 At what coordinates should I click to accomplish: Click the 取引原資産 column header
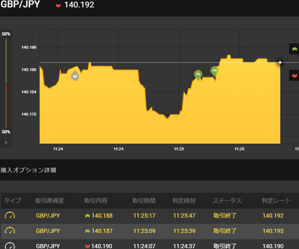49,200
